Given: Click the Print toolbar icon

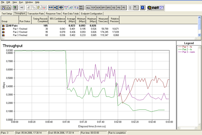Looking at the screenshot, I should tap(9, 8).
